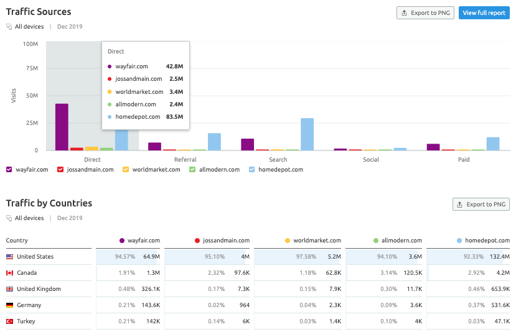Select the Referral axis label
This screenshot has height=332, width=516.
[185, 159]
